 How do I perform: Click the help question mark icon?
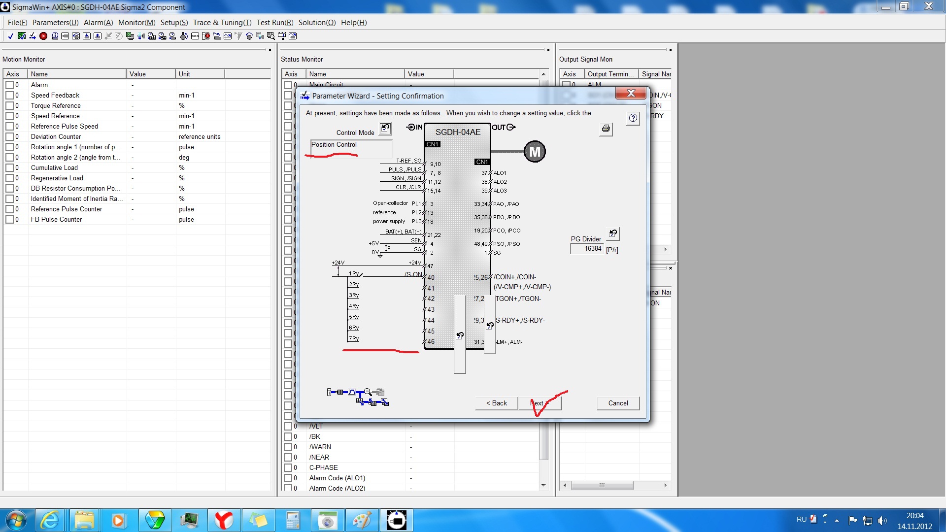point(633,118)
